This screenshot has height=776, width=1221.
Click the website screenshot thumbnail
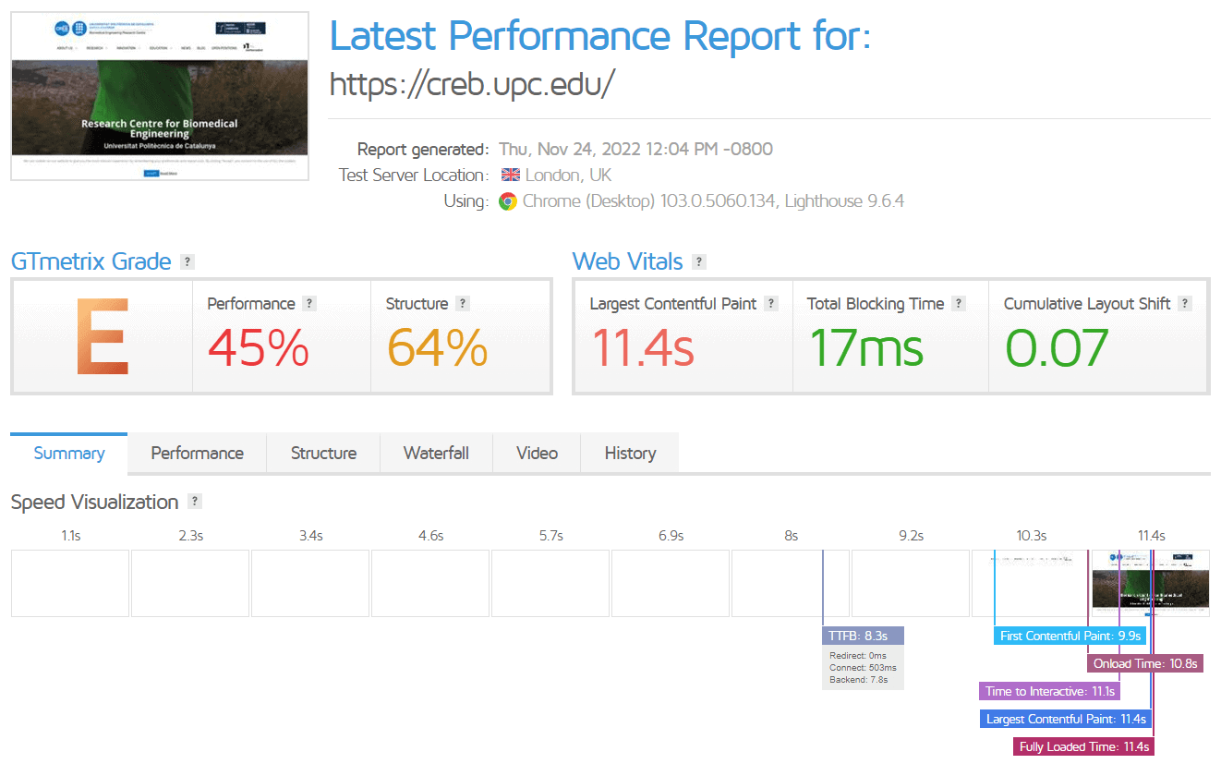[160, 96]
